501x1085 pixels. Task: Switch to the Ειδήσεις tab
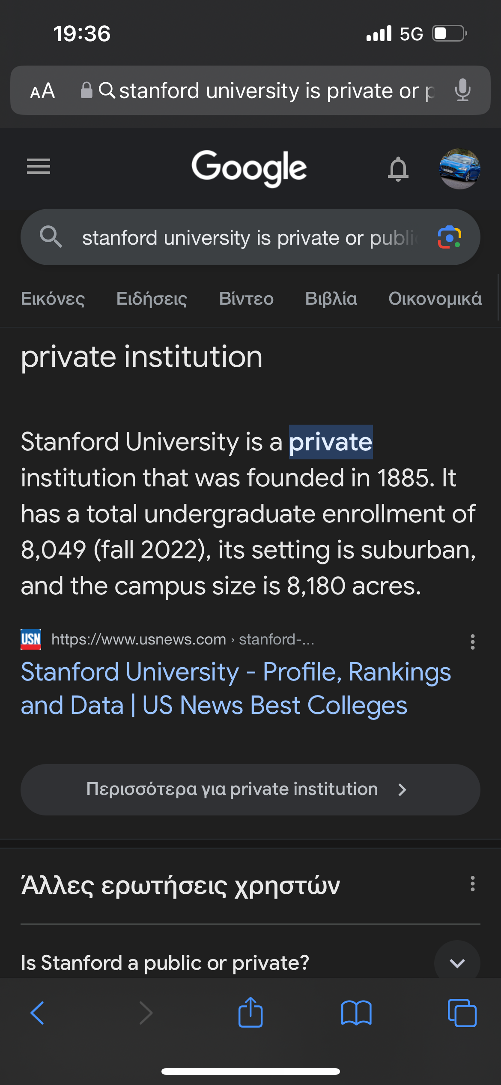click(x=152, y=299)
